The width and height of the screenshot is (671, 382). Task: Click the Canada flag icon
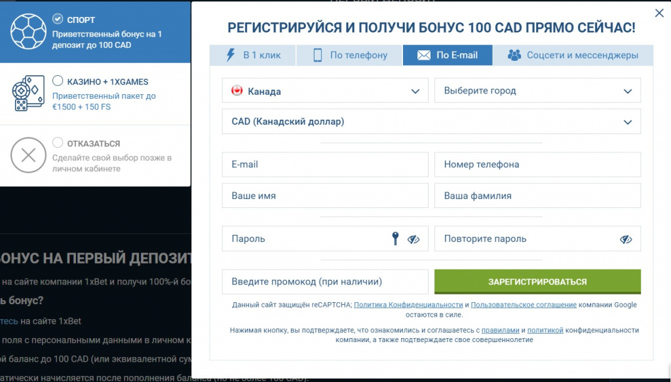point(237,90)
